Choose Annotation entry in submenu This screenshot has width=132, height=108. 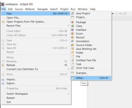pos(91,41)
